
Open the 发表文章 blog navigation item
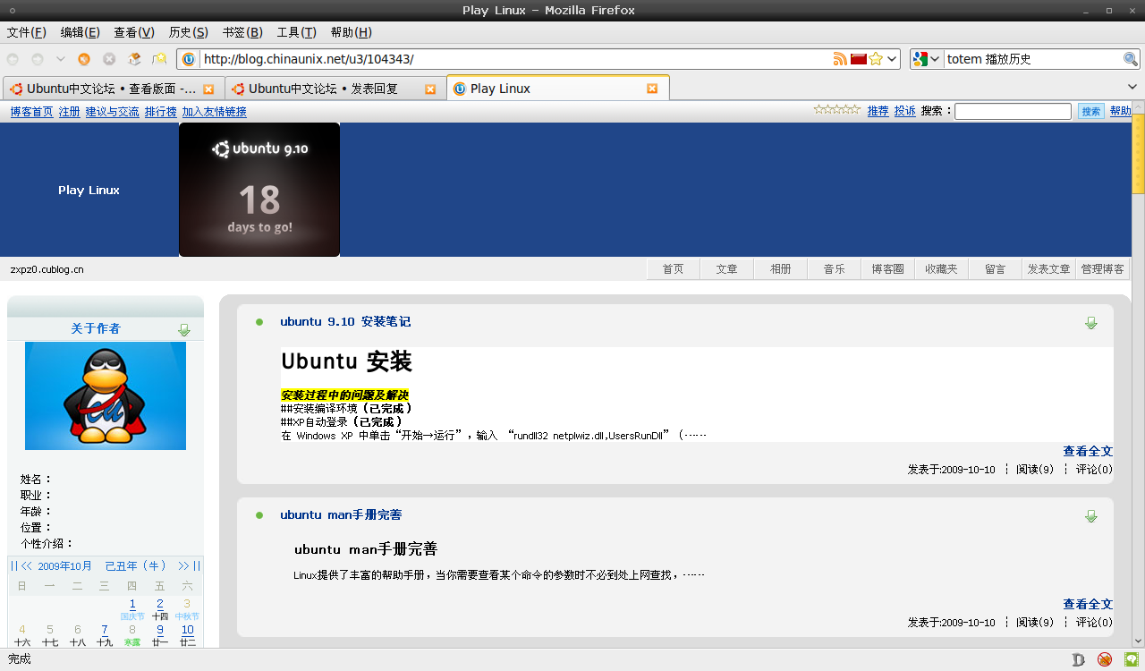click(x=1048, y=268)
